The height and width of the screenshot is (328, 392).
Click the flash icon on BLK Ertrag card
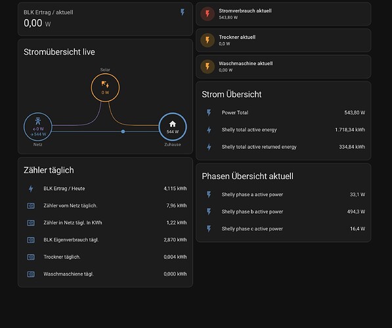click(183, 12)
